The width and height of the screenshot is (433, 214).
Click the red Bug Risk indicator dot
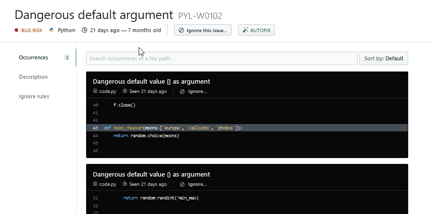(17, 30)
